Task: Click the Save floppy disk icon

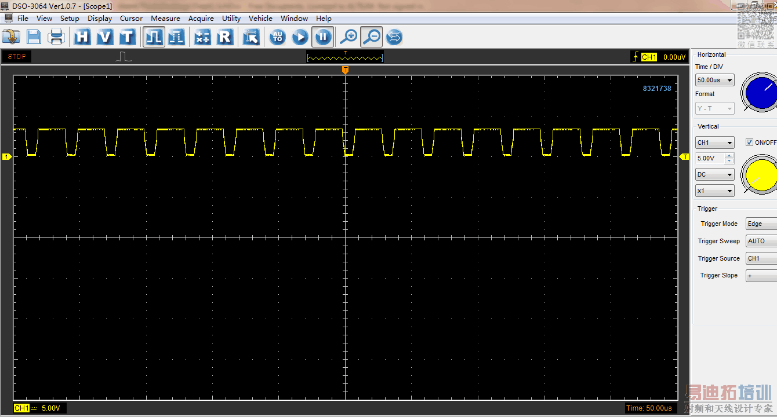Action: (34, 37)
